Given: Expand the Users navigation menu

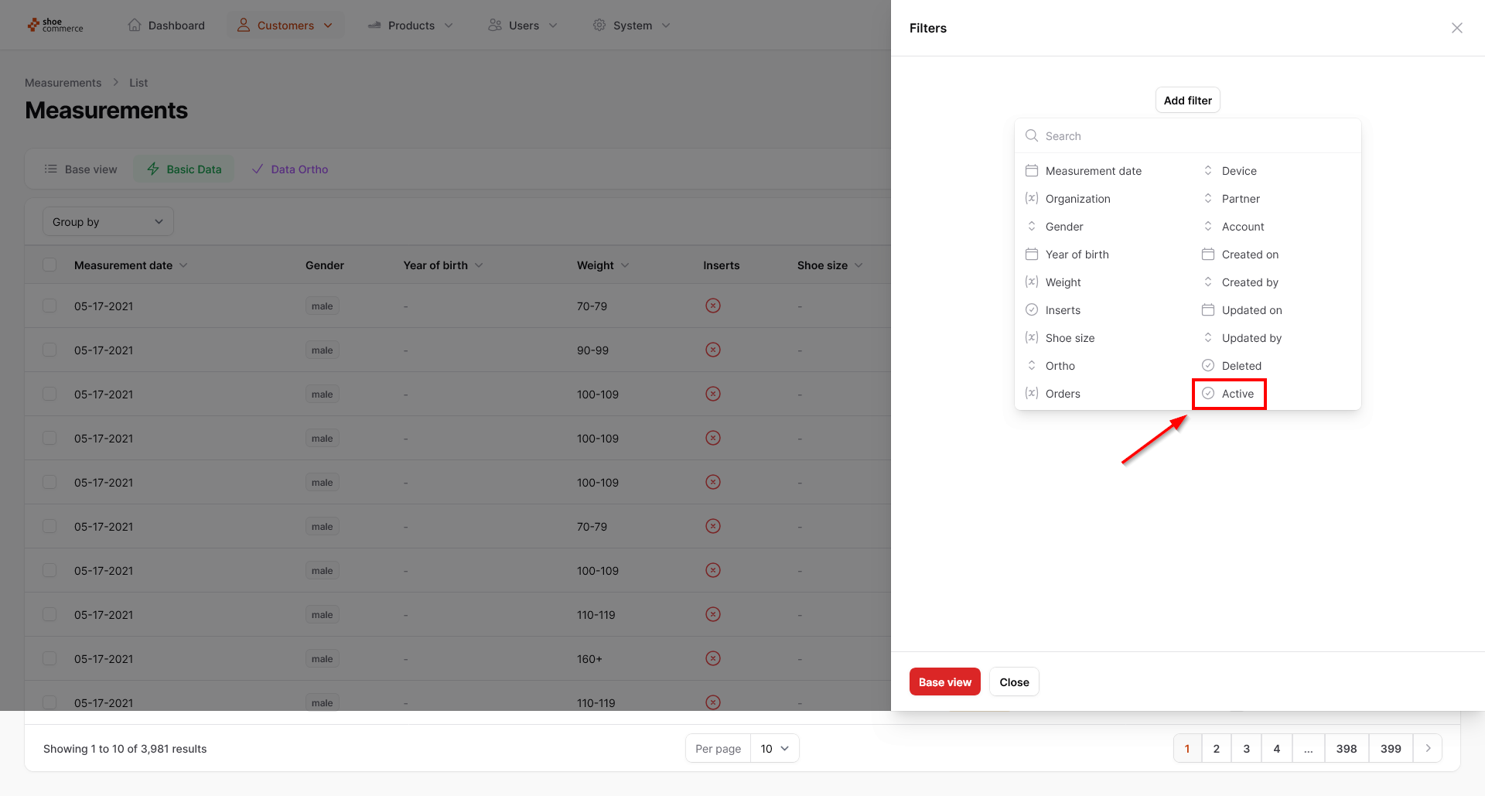Looking at the screenshot, I should click(x=523, y=25).
